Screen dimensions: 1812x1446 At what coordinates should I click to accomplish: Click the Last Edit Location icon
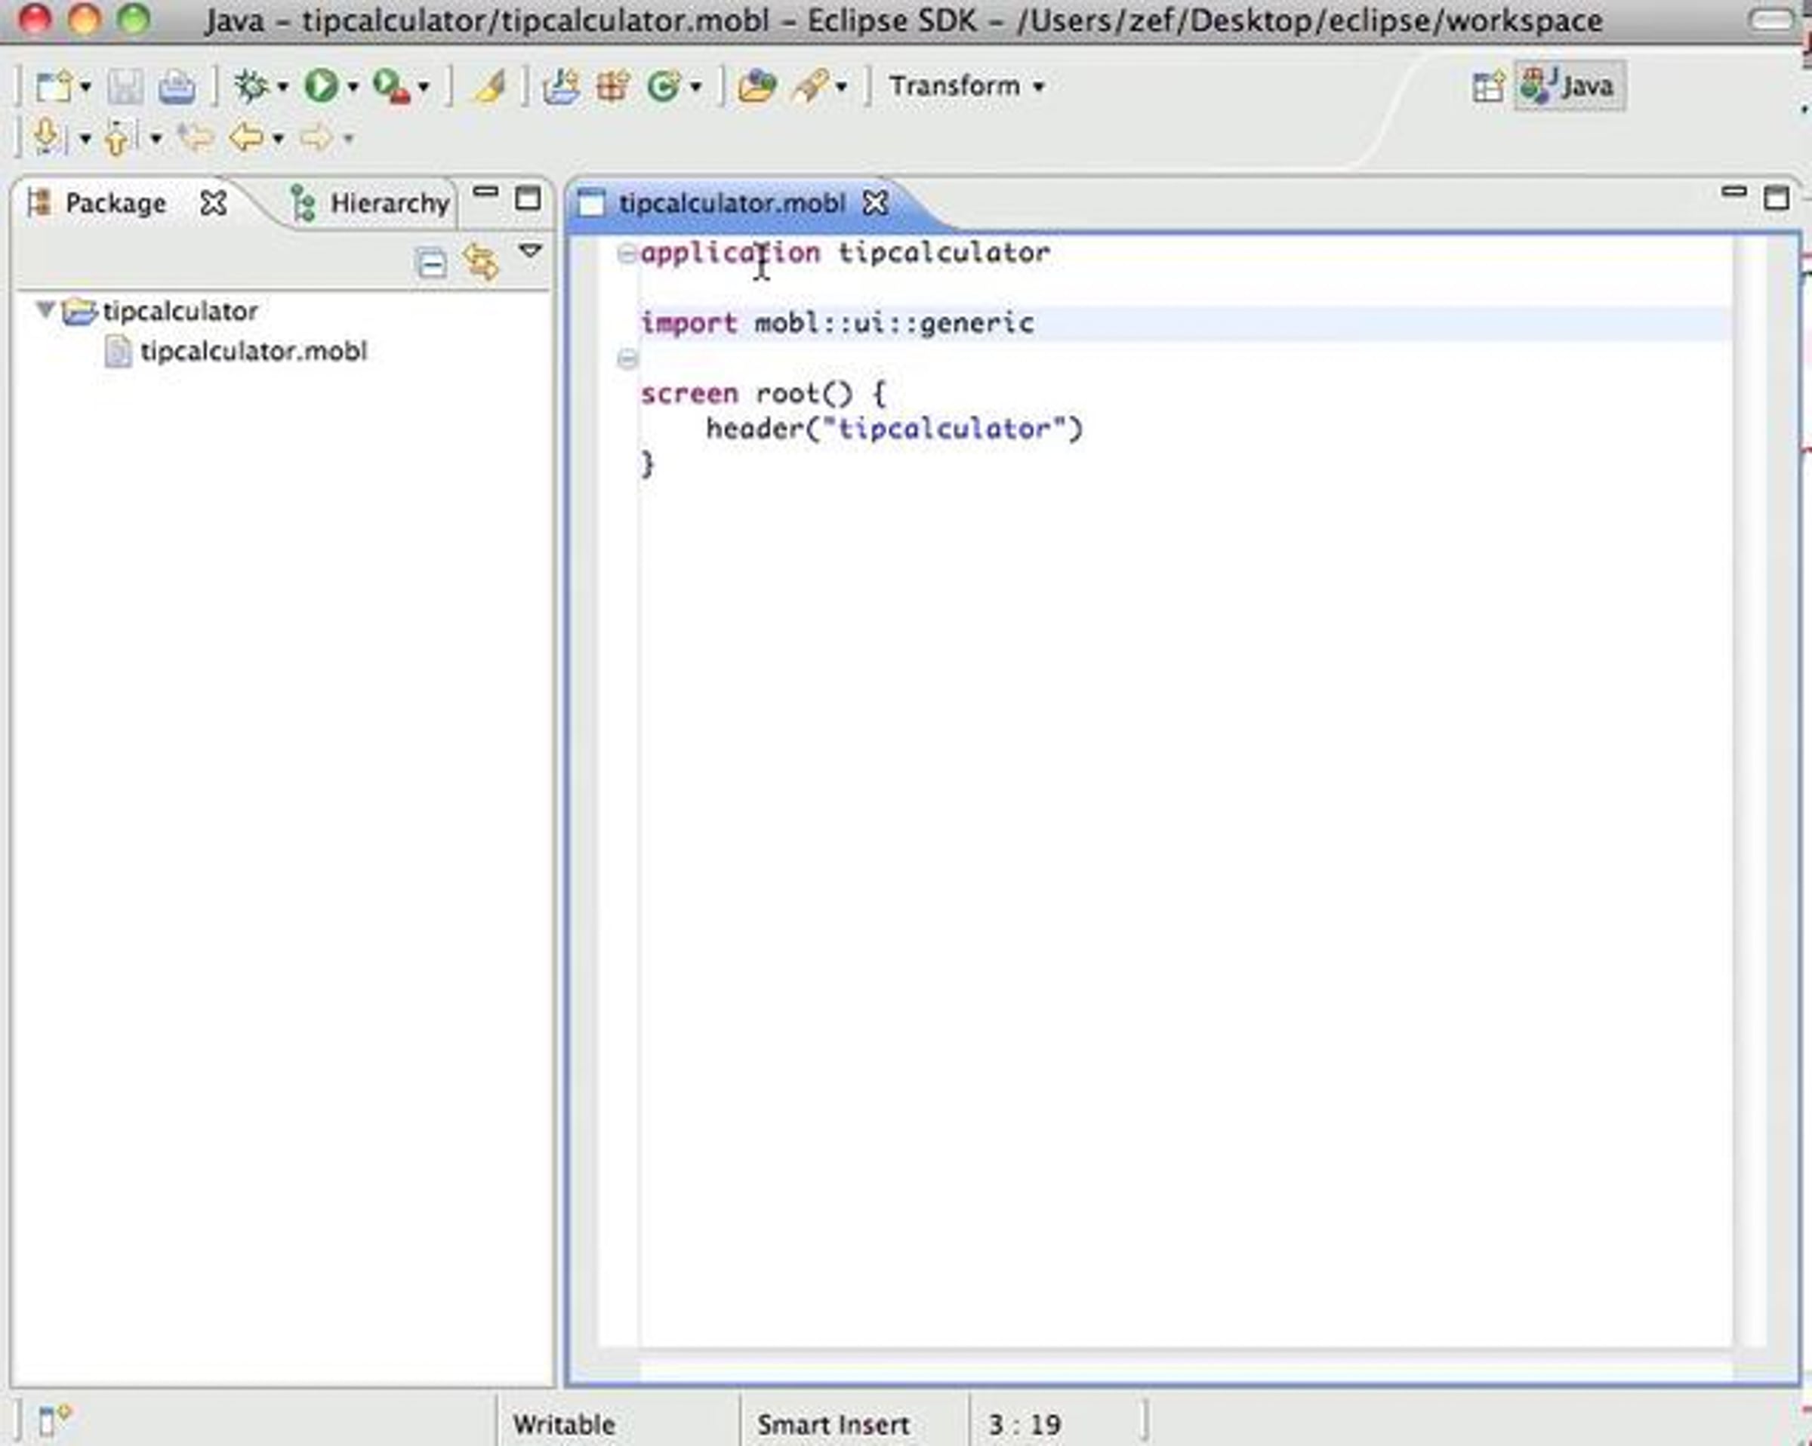point(196,137)
